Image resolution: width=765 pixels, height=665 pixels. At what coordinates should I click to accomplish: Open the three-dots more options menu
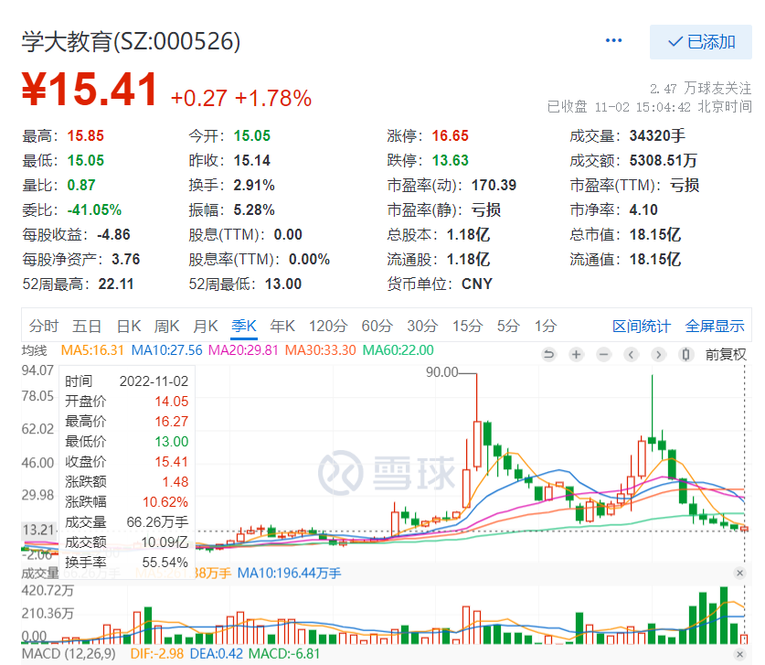point(613,40)
